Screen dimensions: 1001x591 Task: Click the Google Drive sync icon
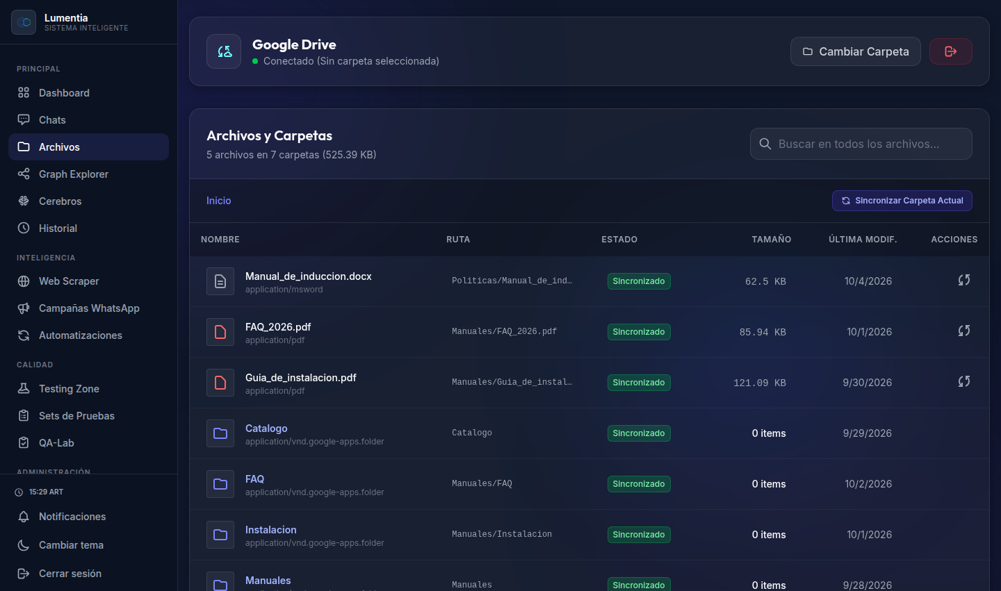[224, 51]
